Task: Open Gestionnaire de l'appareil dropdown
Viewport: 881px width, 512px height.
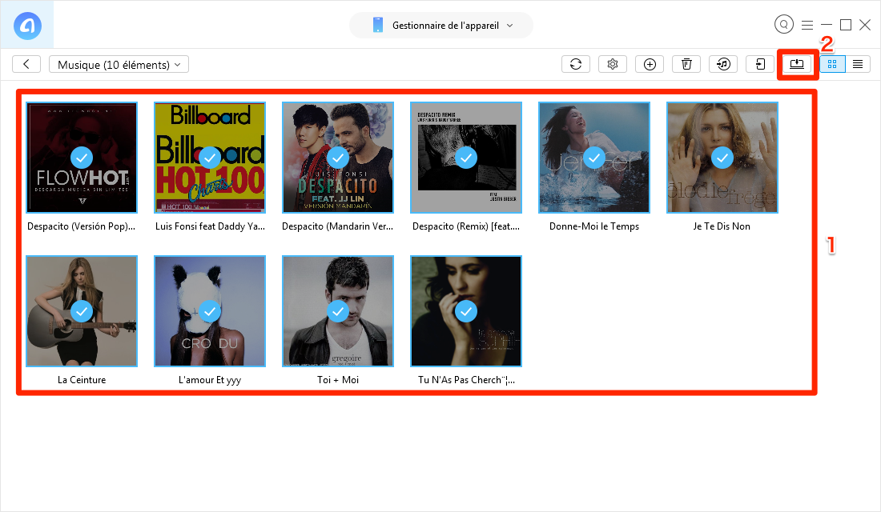Action: (x=441, y=26)
